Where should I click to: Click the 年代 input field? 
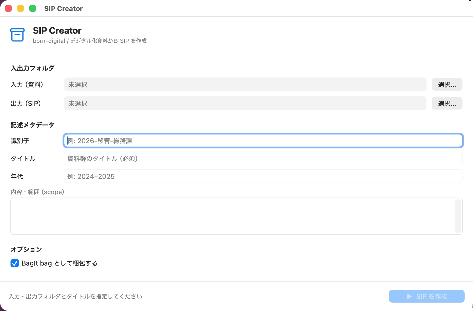tap(263, 176)
